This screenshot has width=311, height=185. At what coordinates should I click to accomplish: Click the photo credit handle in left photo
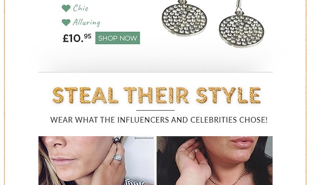144,138
